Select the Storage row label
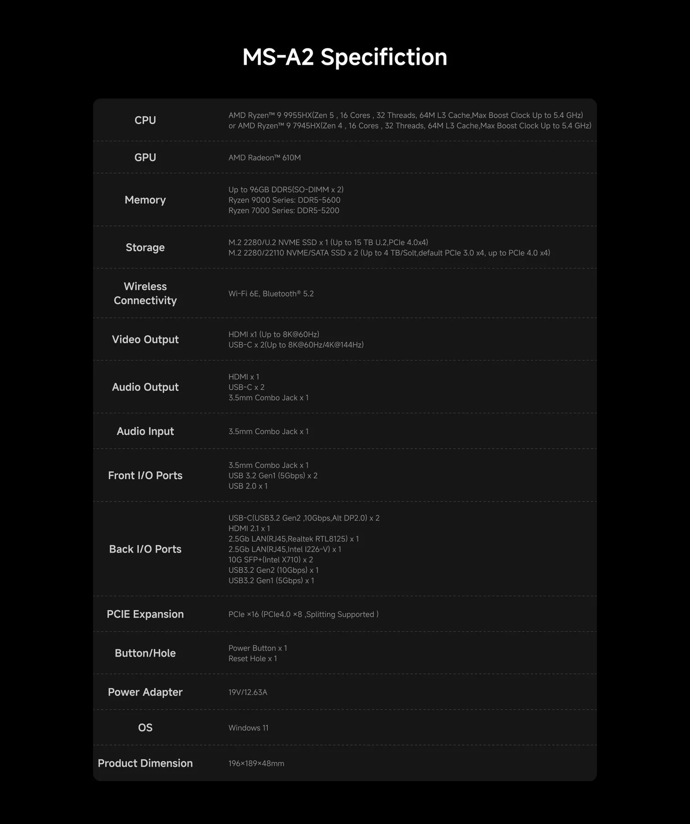 tap(145, 247)
